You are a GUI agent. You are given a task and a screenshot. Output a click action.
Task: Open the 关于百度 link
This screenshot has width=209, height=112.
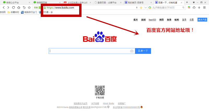(x=95, y=103)
